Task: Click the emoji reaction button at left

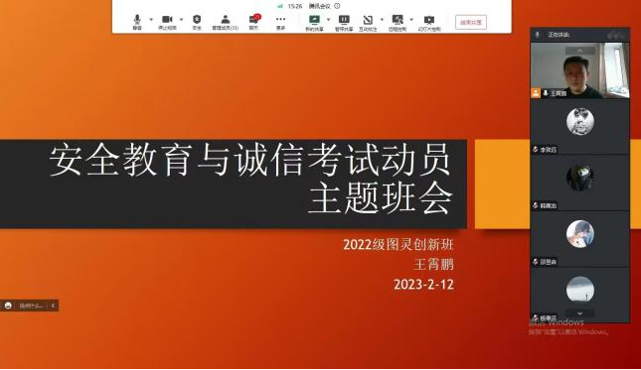Action: pos(8,306)
